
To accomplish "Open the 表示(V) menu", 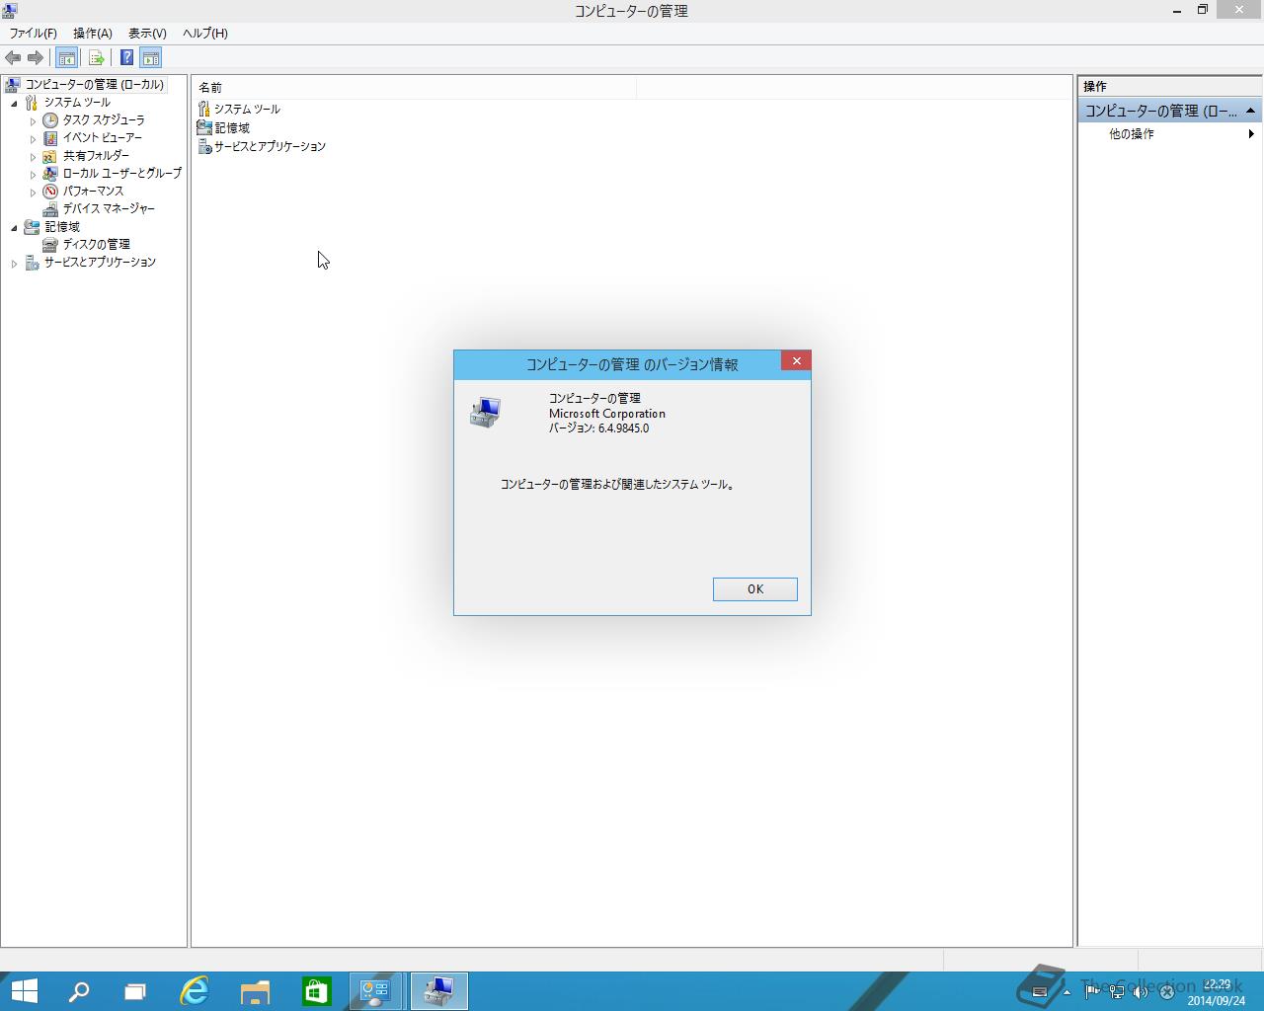I will click(x=147, y=33).
